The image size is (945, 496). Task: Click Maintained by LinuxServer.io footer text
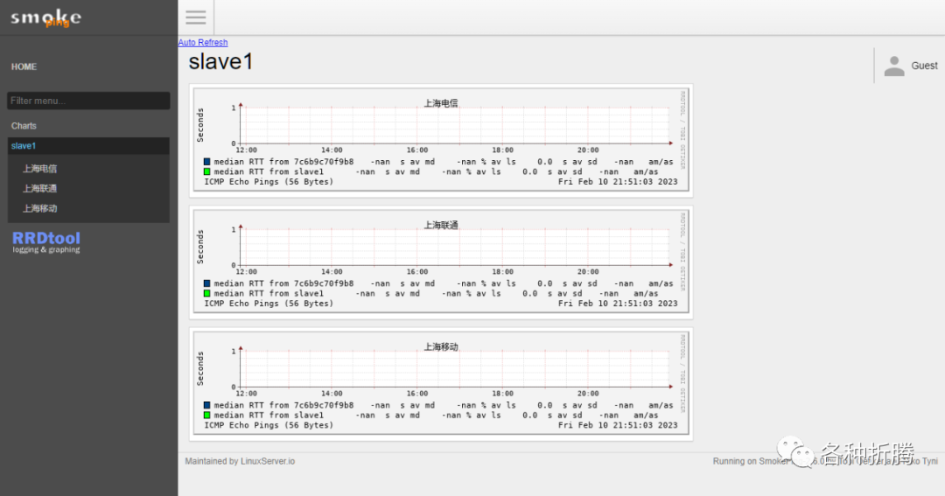click(240, 461)
